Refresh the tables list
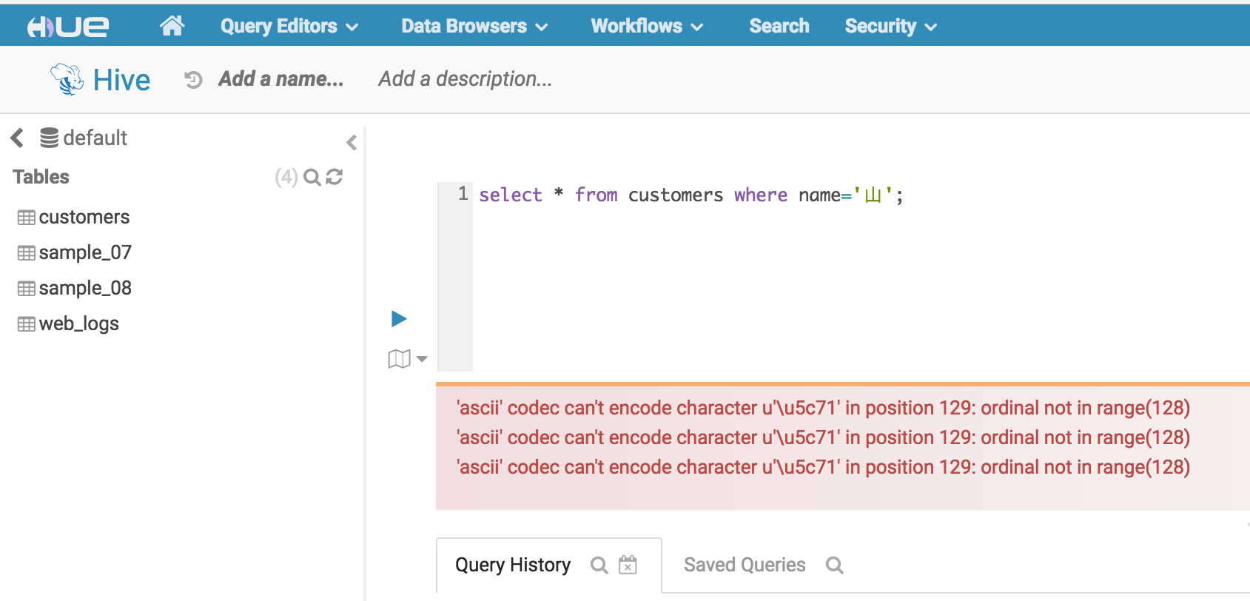 (335, 177)
